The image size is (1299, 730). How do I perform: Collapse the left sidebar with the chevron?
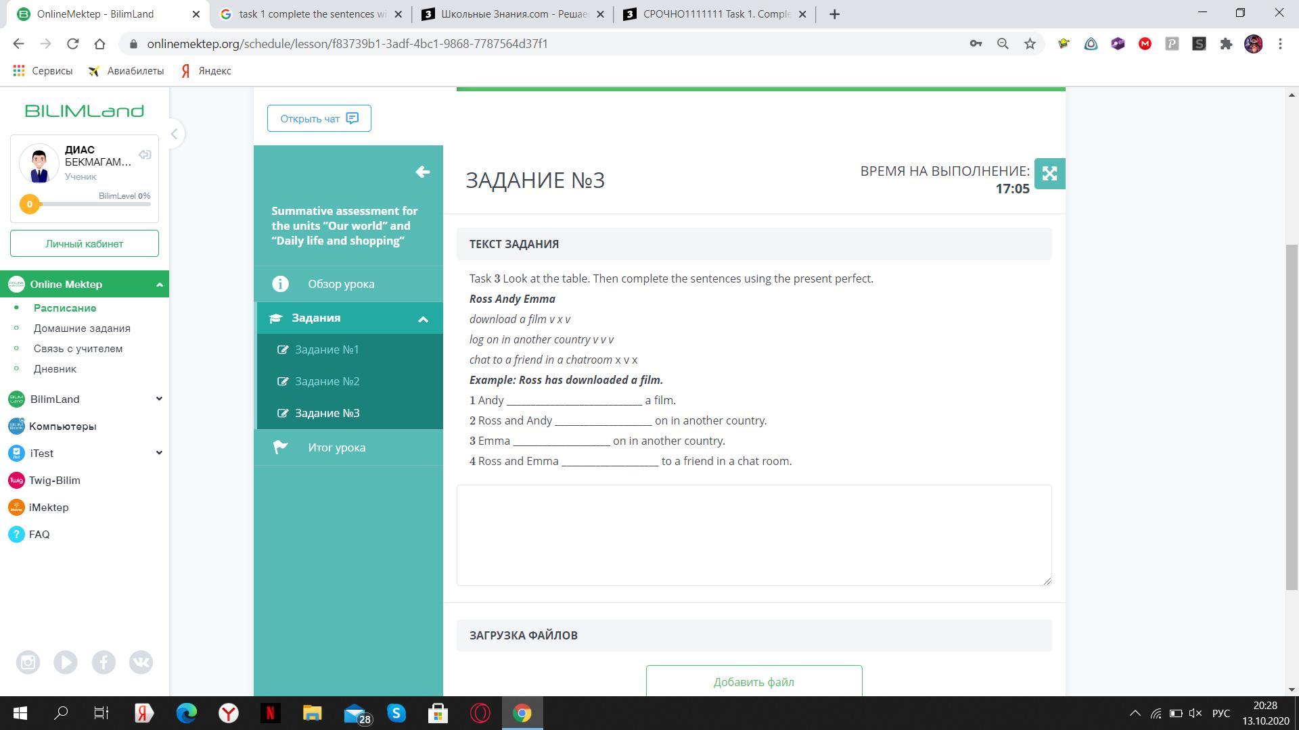(174, 134)
